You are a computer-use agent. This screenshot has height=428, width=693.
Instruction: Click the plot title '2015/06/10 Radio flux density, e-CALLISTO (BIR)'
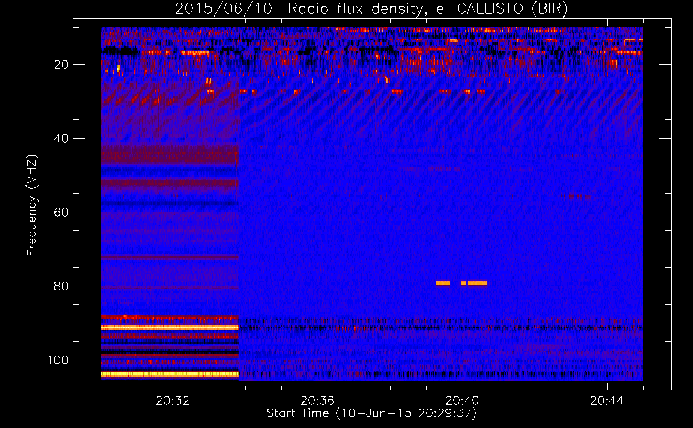pyautogui.click(x=371, y=9)
